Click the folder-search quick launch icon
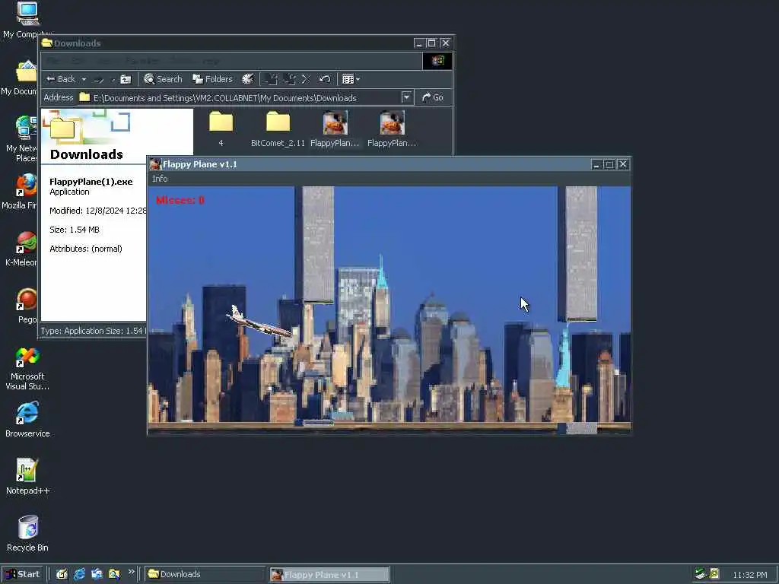The image size is (779, 584). point(114,574)
